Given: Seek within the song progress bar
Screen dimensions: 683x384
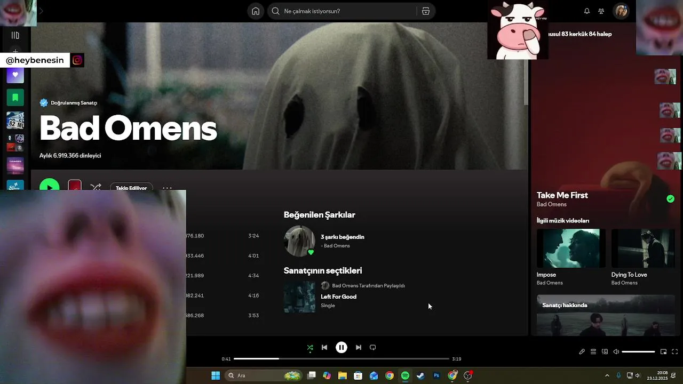Looking at the screenshot, I should point(341,359).
